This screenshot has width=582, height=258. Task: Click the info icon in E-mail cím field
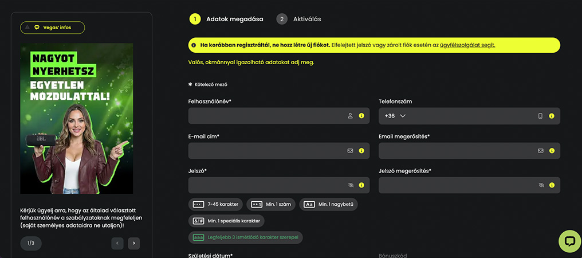[361, 151]
